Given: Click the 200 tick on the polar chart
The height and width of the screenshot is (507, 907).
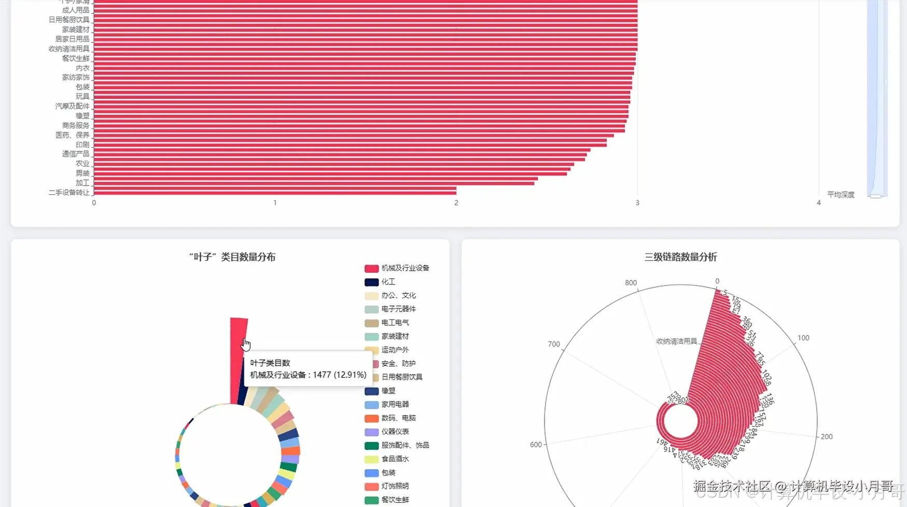Looking at the screenshot, I should click(x=827, y=437).
